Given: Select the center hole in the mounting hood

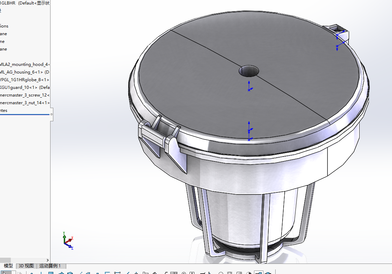Looking at the screenshot, I should coord(249,71).
